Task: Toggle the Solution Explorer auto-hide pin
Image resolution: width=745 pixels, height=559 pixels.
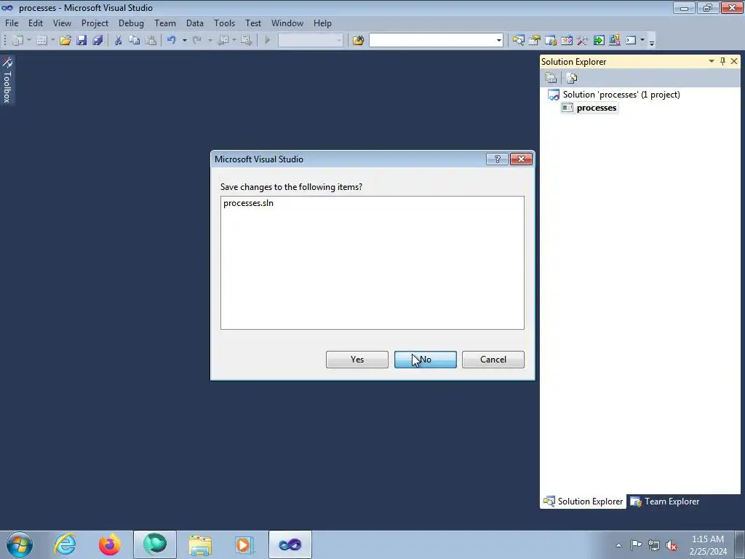Action: click(722, 61)
